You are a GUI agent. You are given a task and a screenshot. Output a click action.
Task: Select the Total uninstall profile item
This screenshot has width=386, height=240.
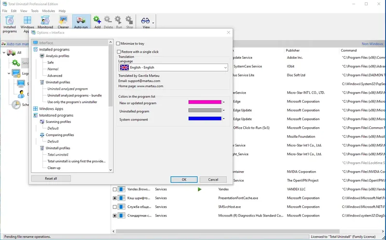[x=58, y=155]
